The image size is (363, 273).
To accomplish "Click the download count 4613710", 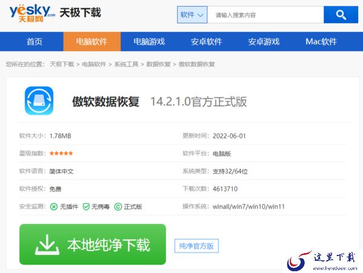I will coord(225,189).
